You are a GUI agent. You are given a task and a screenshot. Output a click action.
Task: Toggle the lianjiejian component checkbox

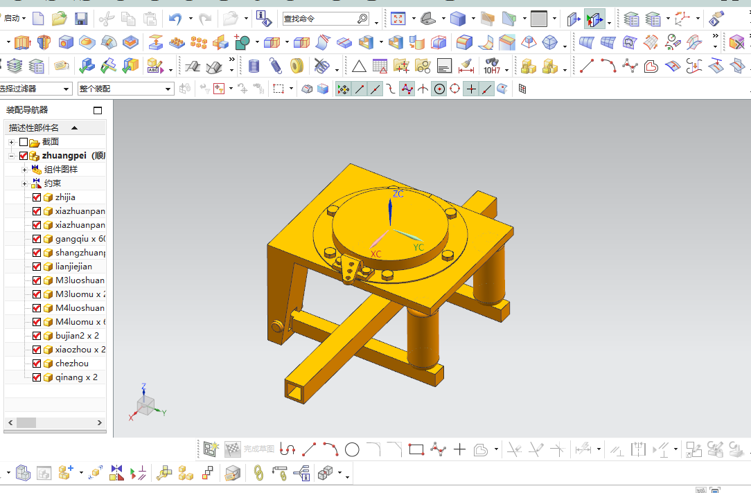click(37, 267)
